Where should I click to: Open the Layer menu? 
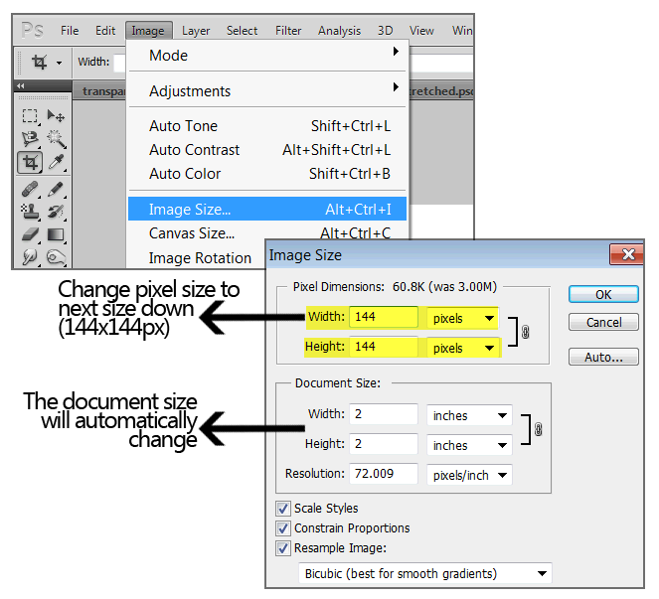pos(196,31)
